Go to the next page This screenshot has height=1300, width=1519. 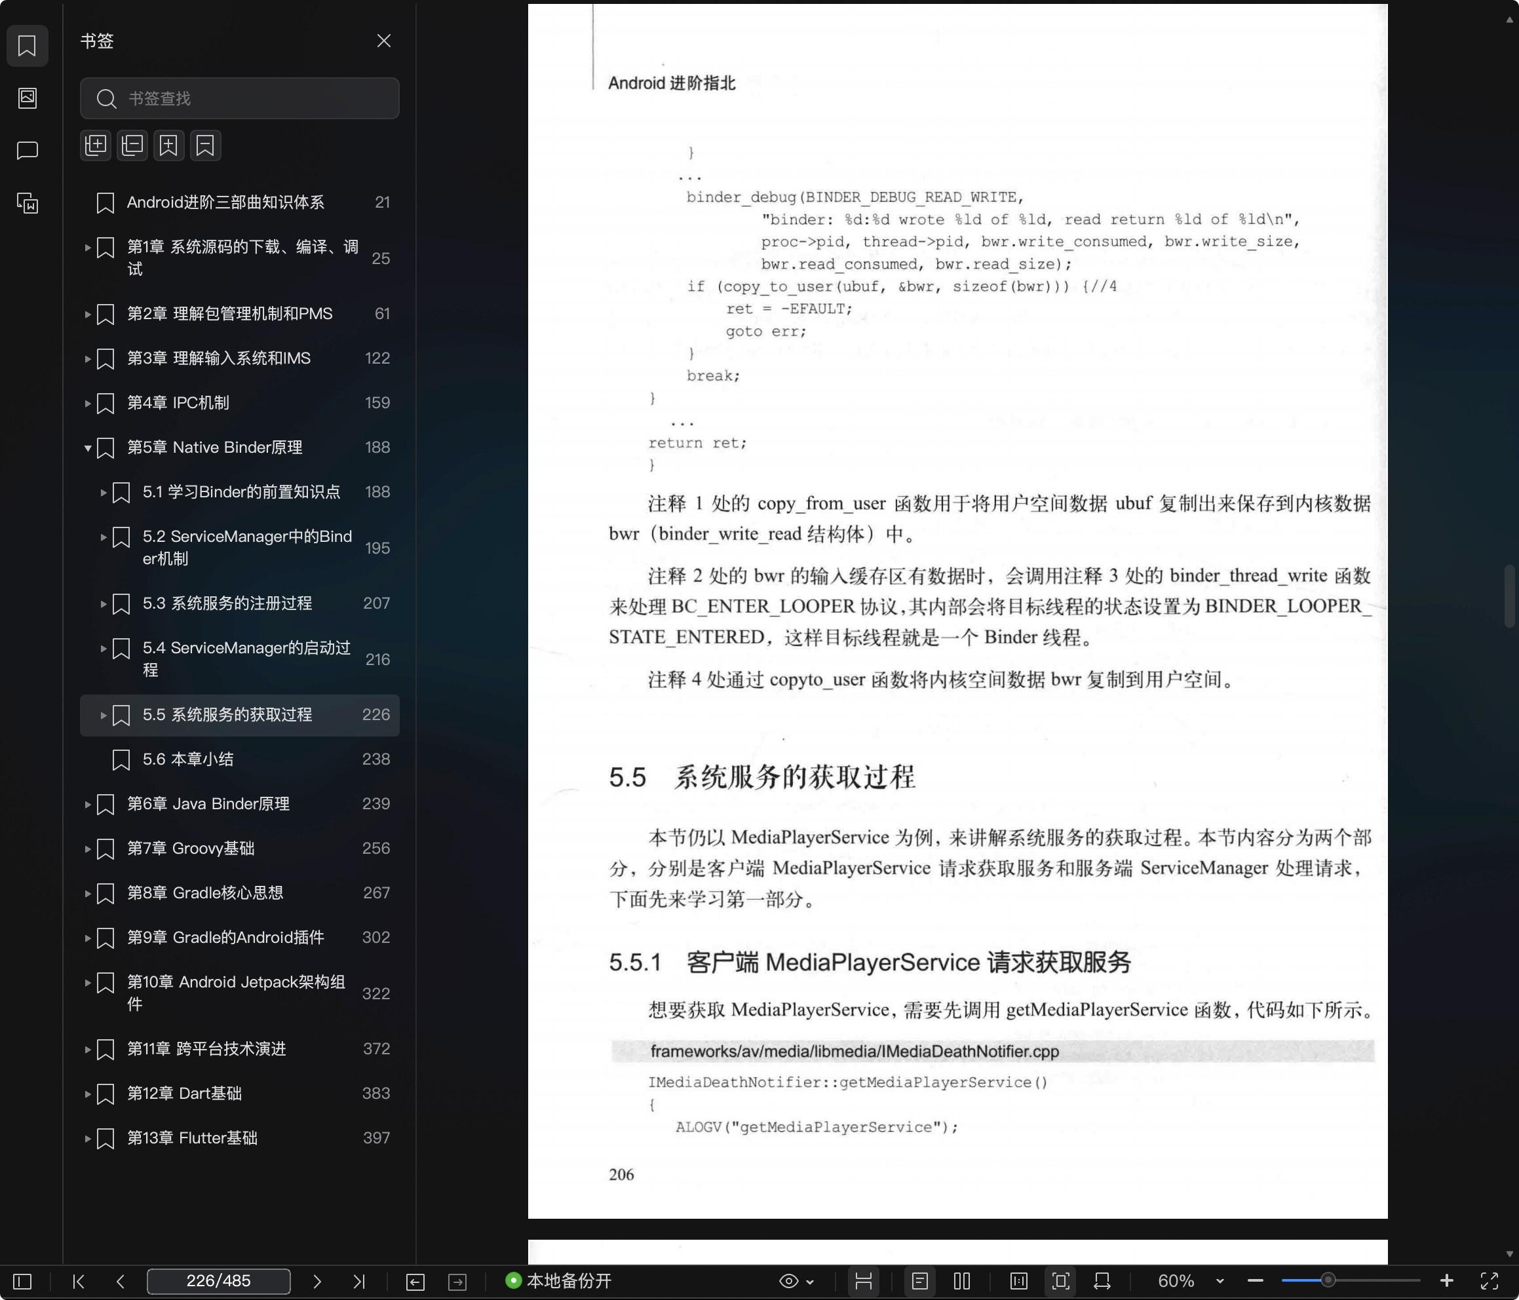tap(317, 1281)
